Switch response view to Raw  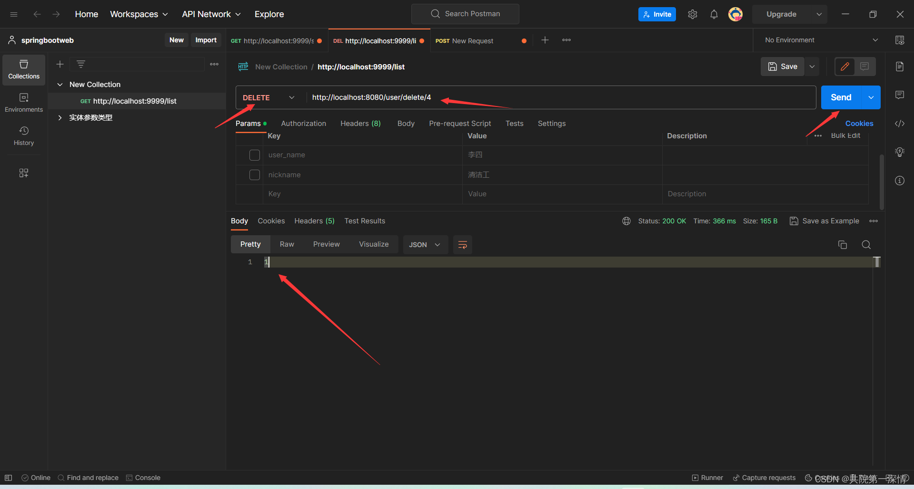click(x=287, y=244)
